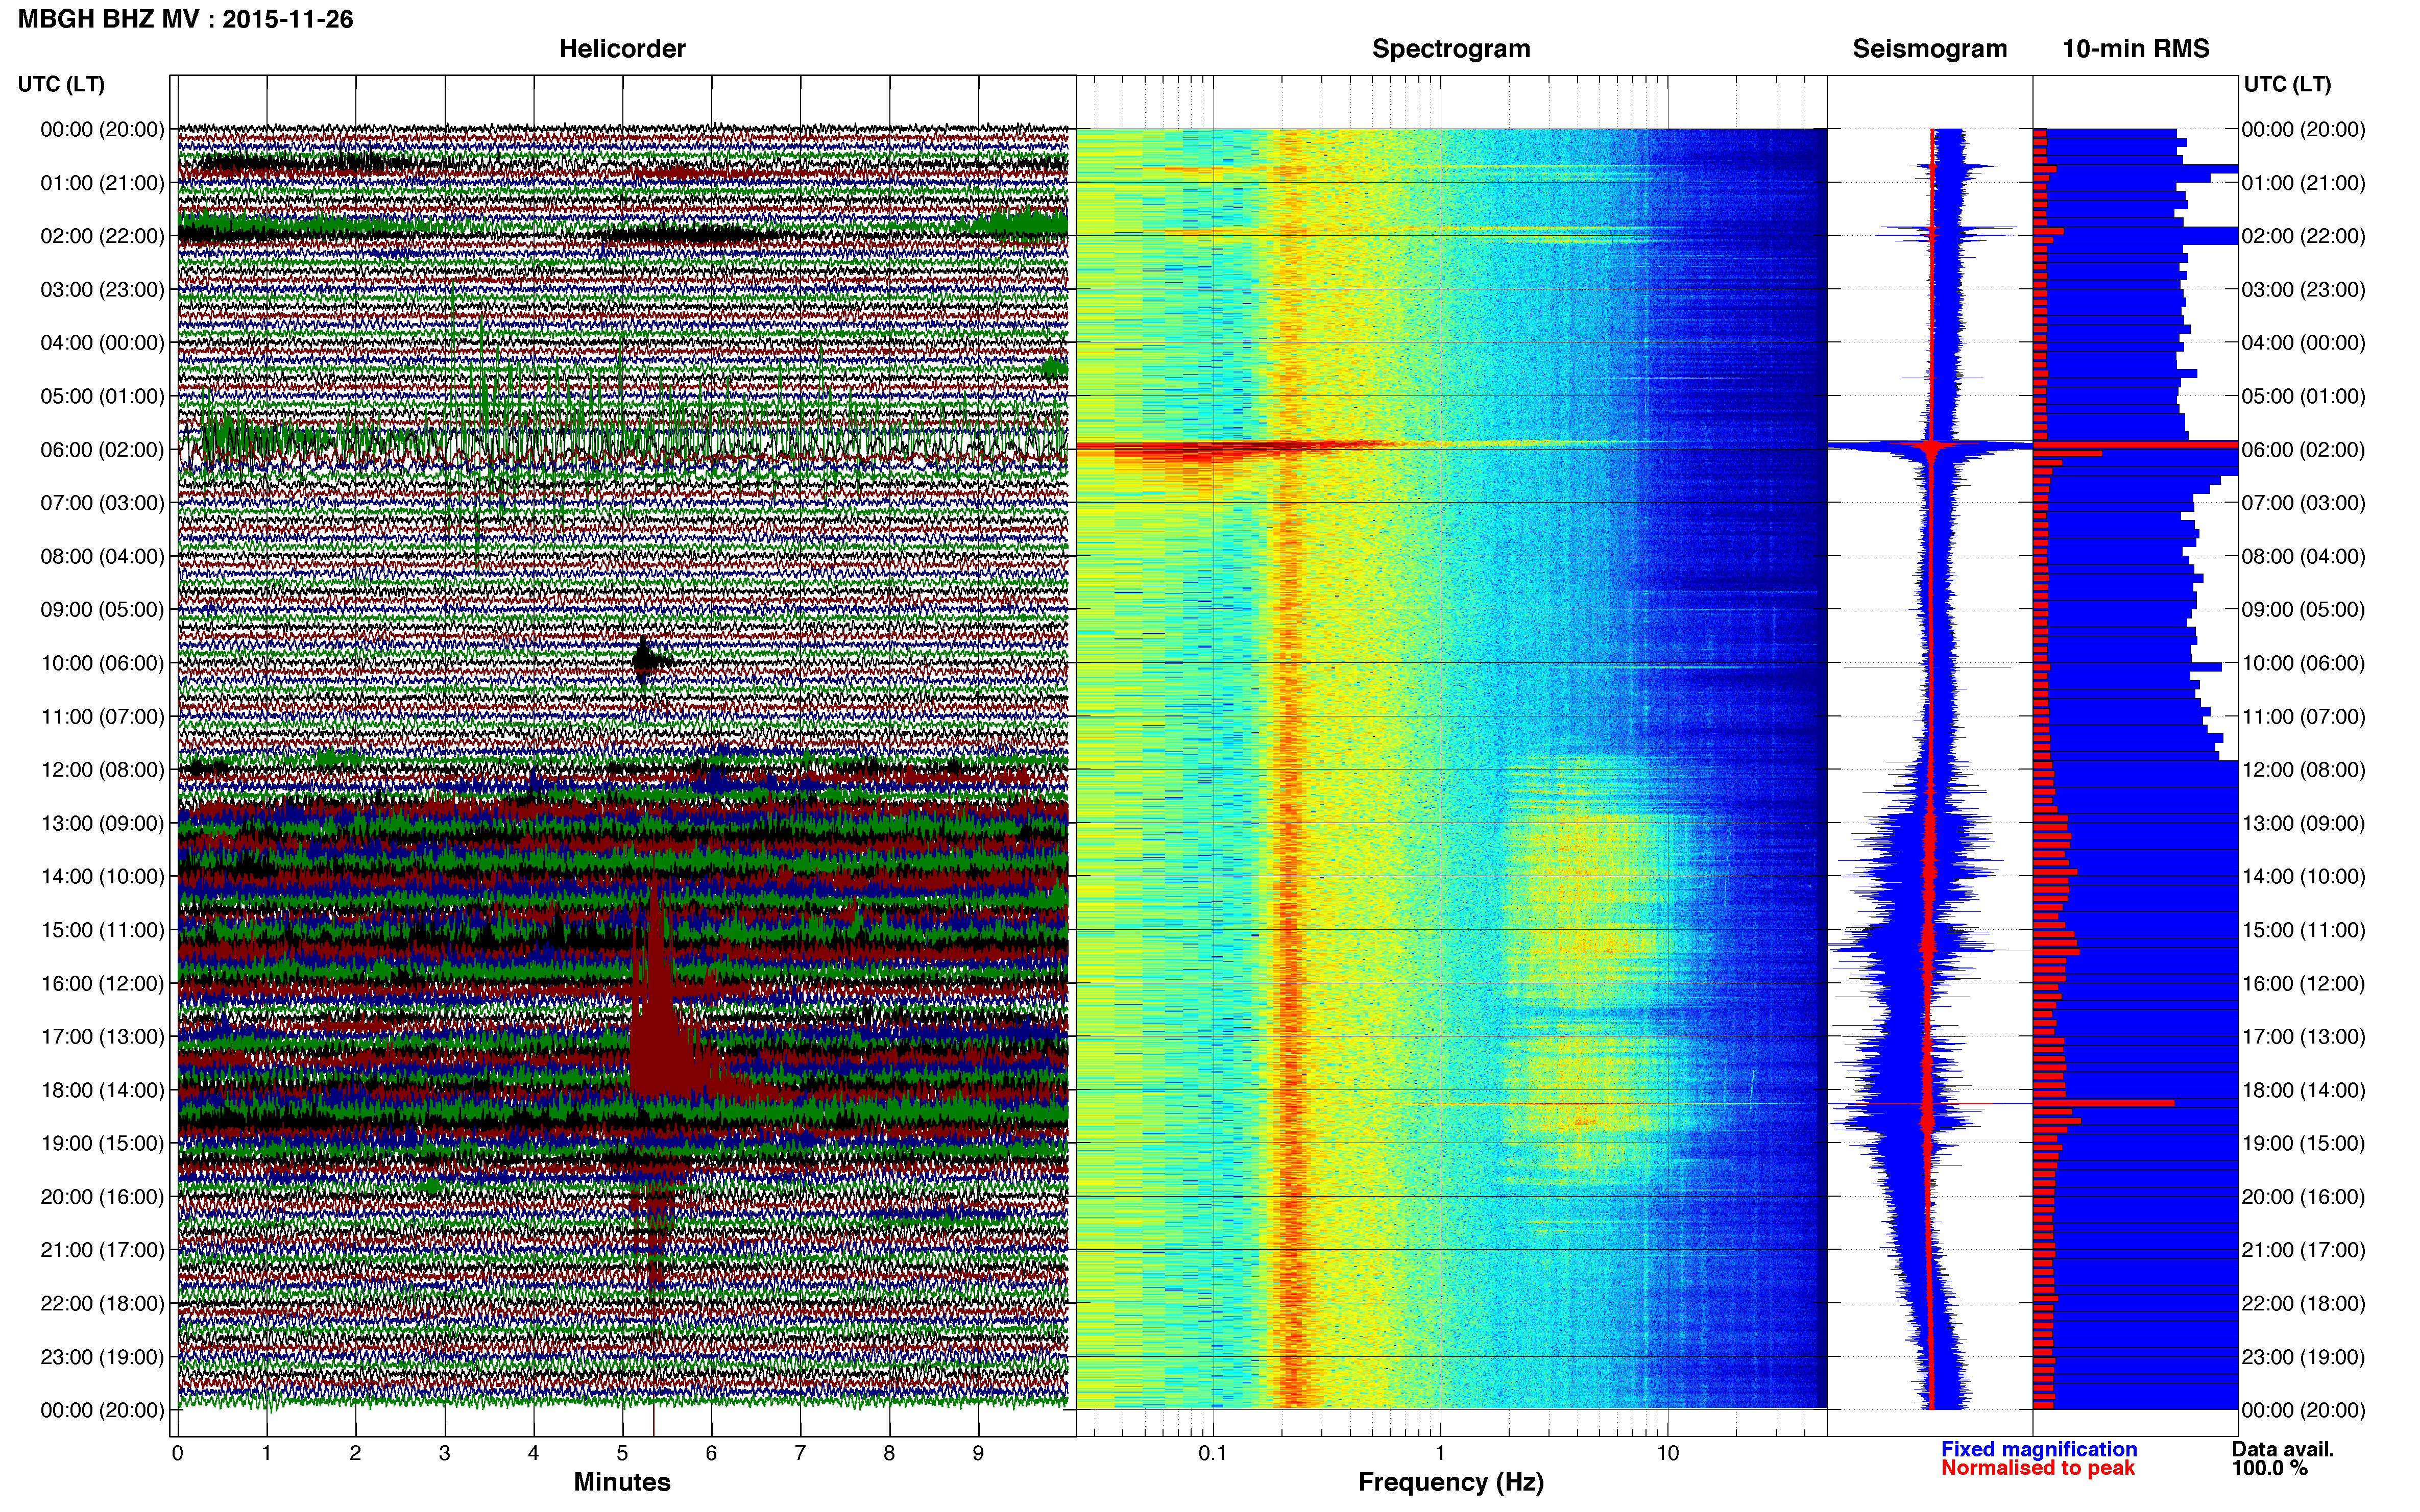This screenshot has width=2420, height=1512.
Task: Click '14:00 (10:00)' on the Helicorder time axis
Action: pyautogui.click(x=102, y=877)
